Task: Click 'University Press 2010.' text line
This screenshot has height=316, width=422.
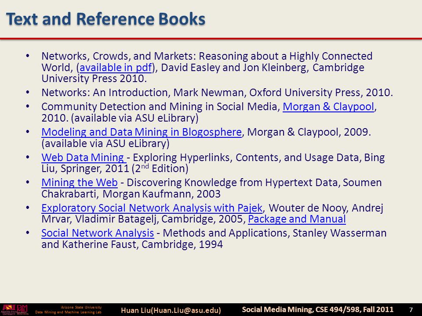Action: tap(94, 79)
